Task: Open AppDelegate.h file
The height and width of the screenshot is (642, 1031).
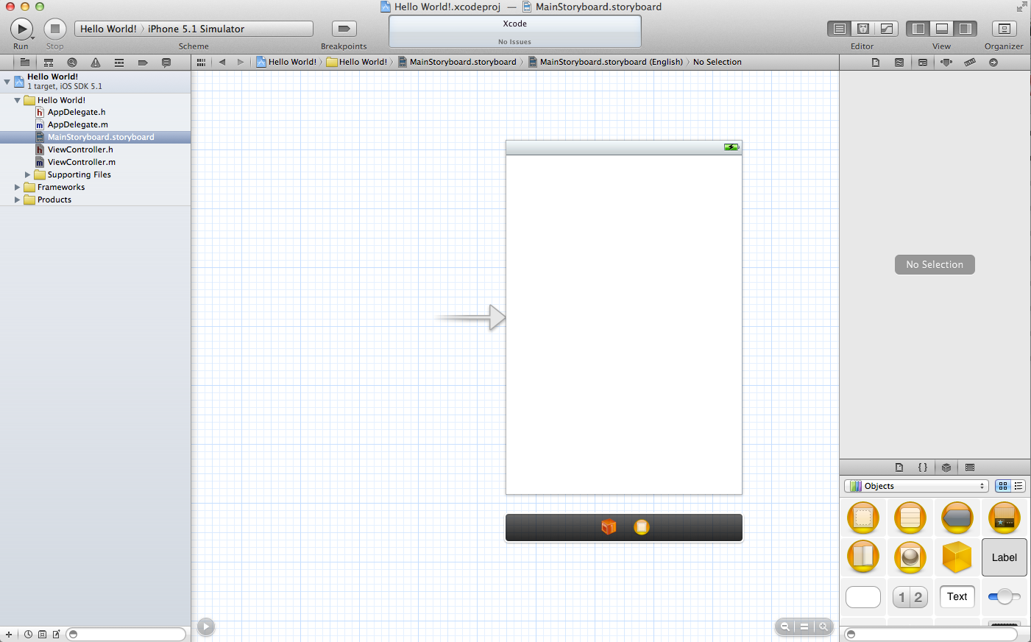Action: pos(77,112)
